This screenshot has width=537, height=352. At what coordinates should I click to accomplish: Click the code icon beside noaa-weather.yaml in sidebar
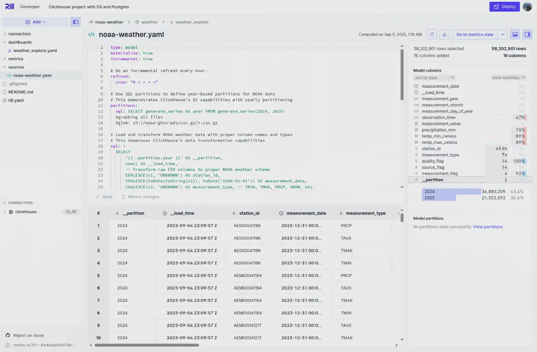[x=9, y=75]
